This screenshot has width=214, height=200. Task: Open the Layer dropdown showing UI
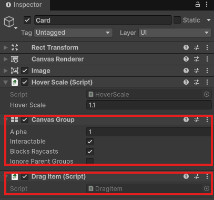[175, 33]
